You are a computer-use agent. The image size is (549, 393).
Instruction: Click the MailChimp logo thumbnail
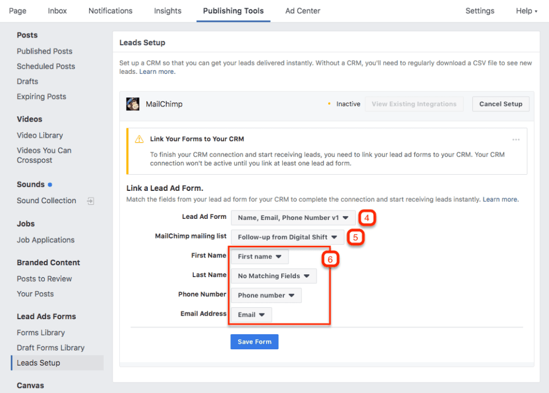tap(133, 104)
